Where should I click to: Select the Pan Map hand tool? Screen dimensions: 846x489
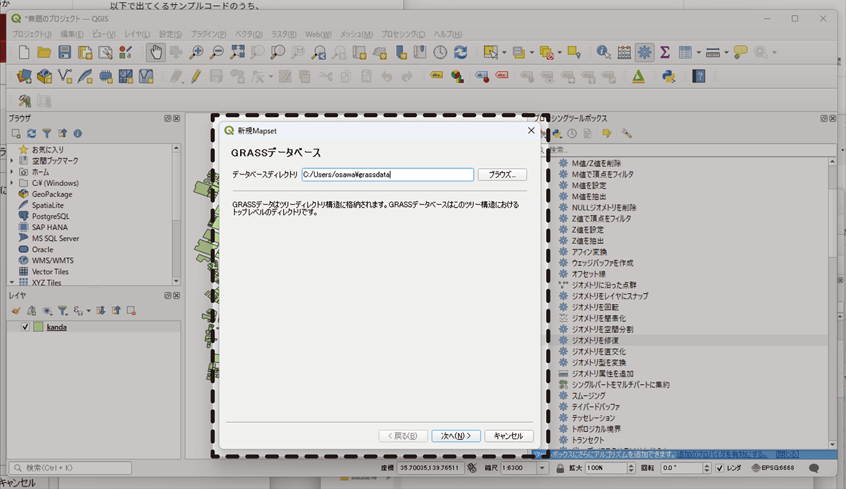click(155, 53)
